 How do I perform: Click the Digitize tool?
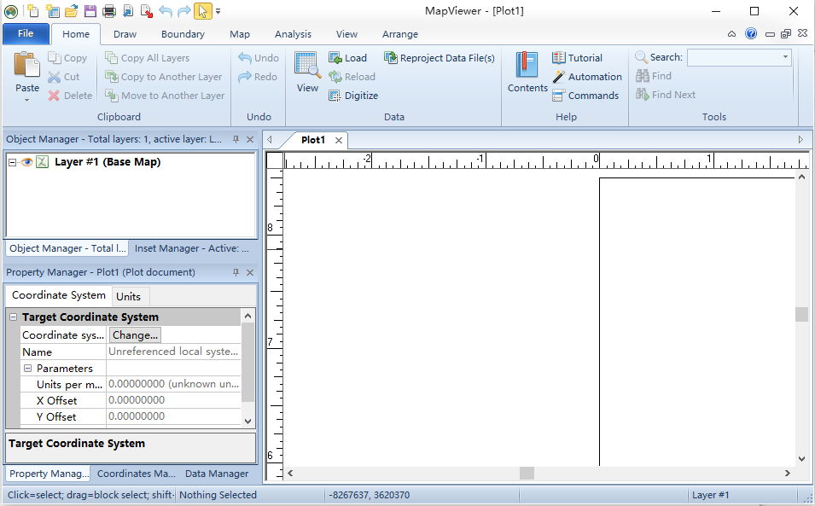click(x=353, y=96)
